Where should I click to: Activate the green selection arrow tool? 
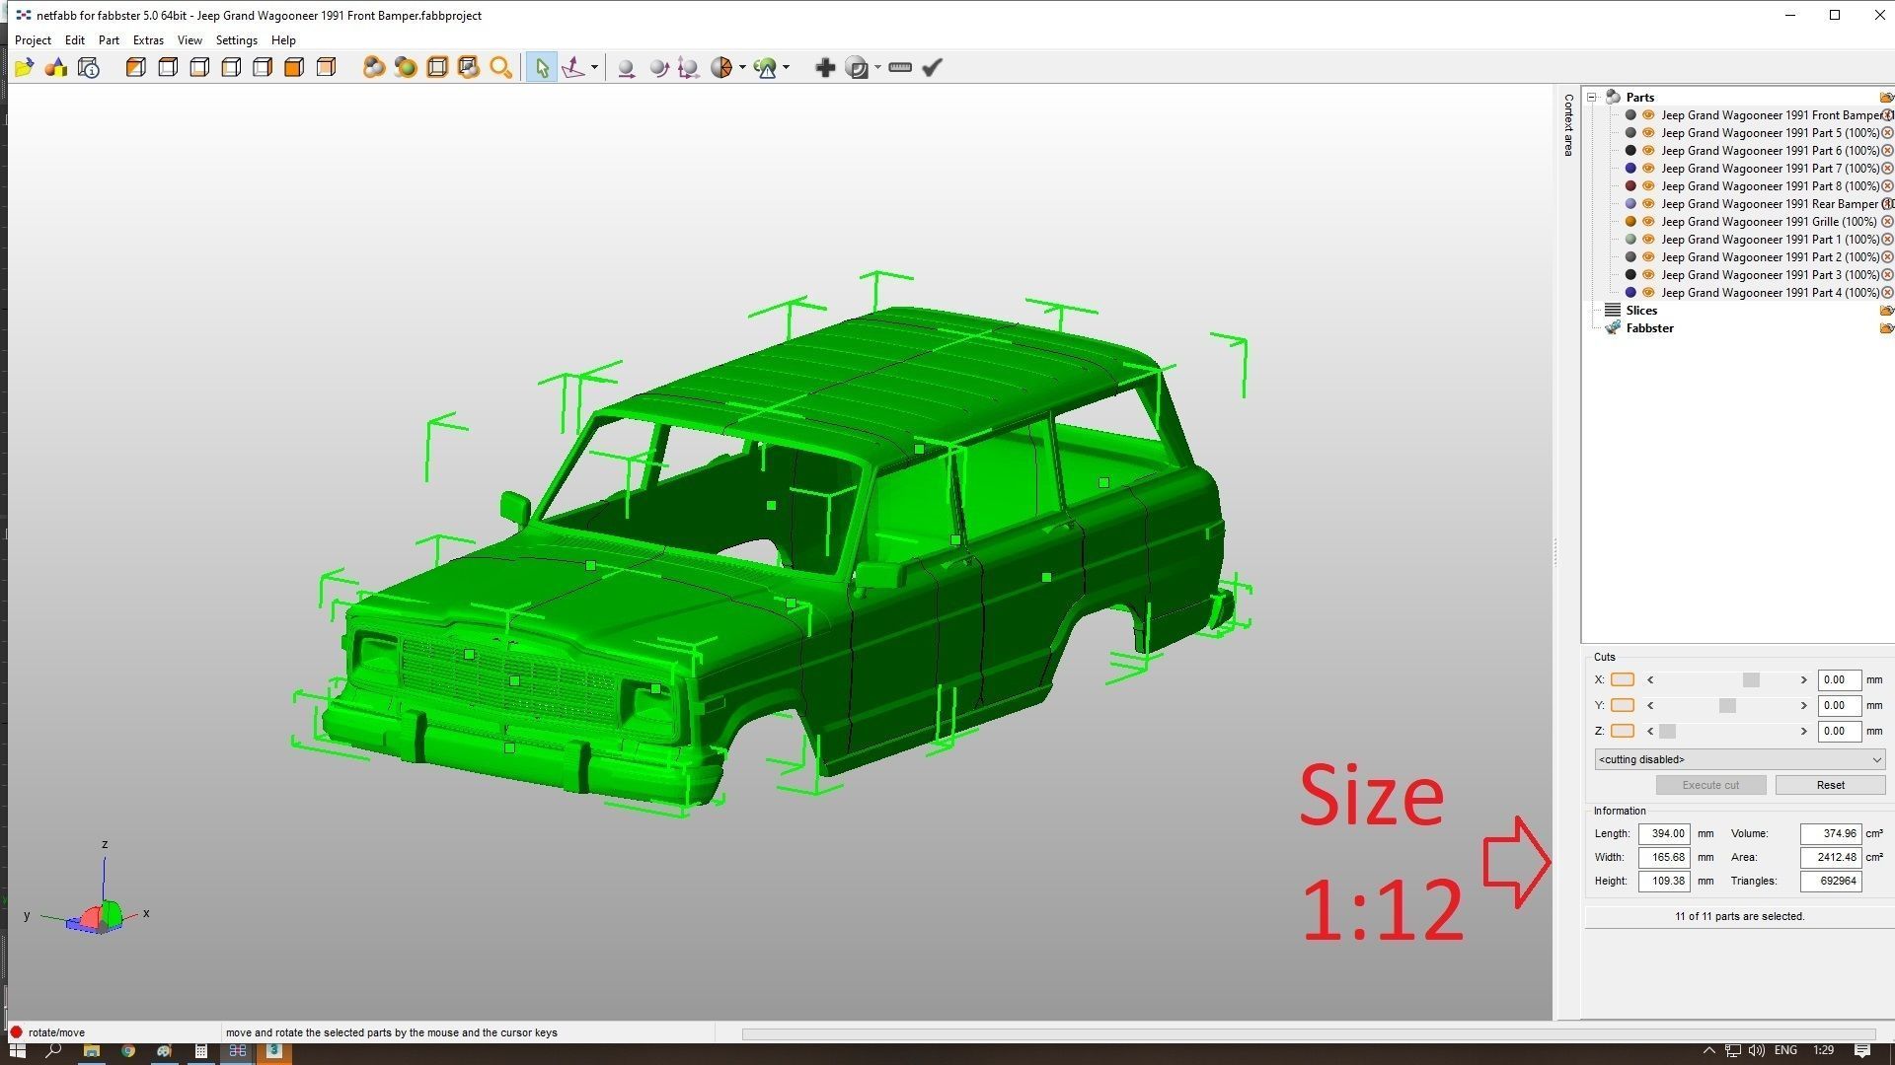[x=541, y=67]
